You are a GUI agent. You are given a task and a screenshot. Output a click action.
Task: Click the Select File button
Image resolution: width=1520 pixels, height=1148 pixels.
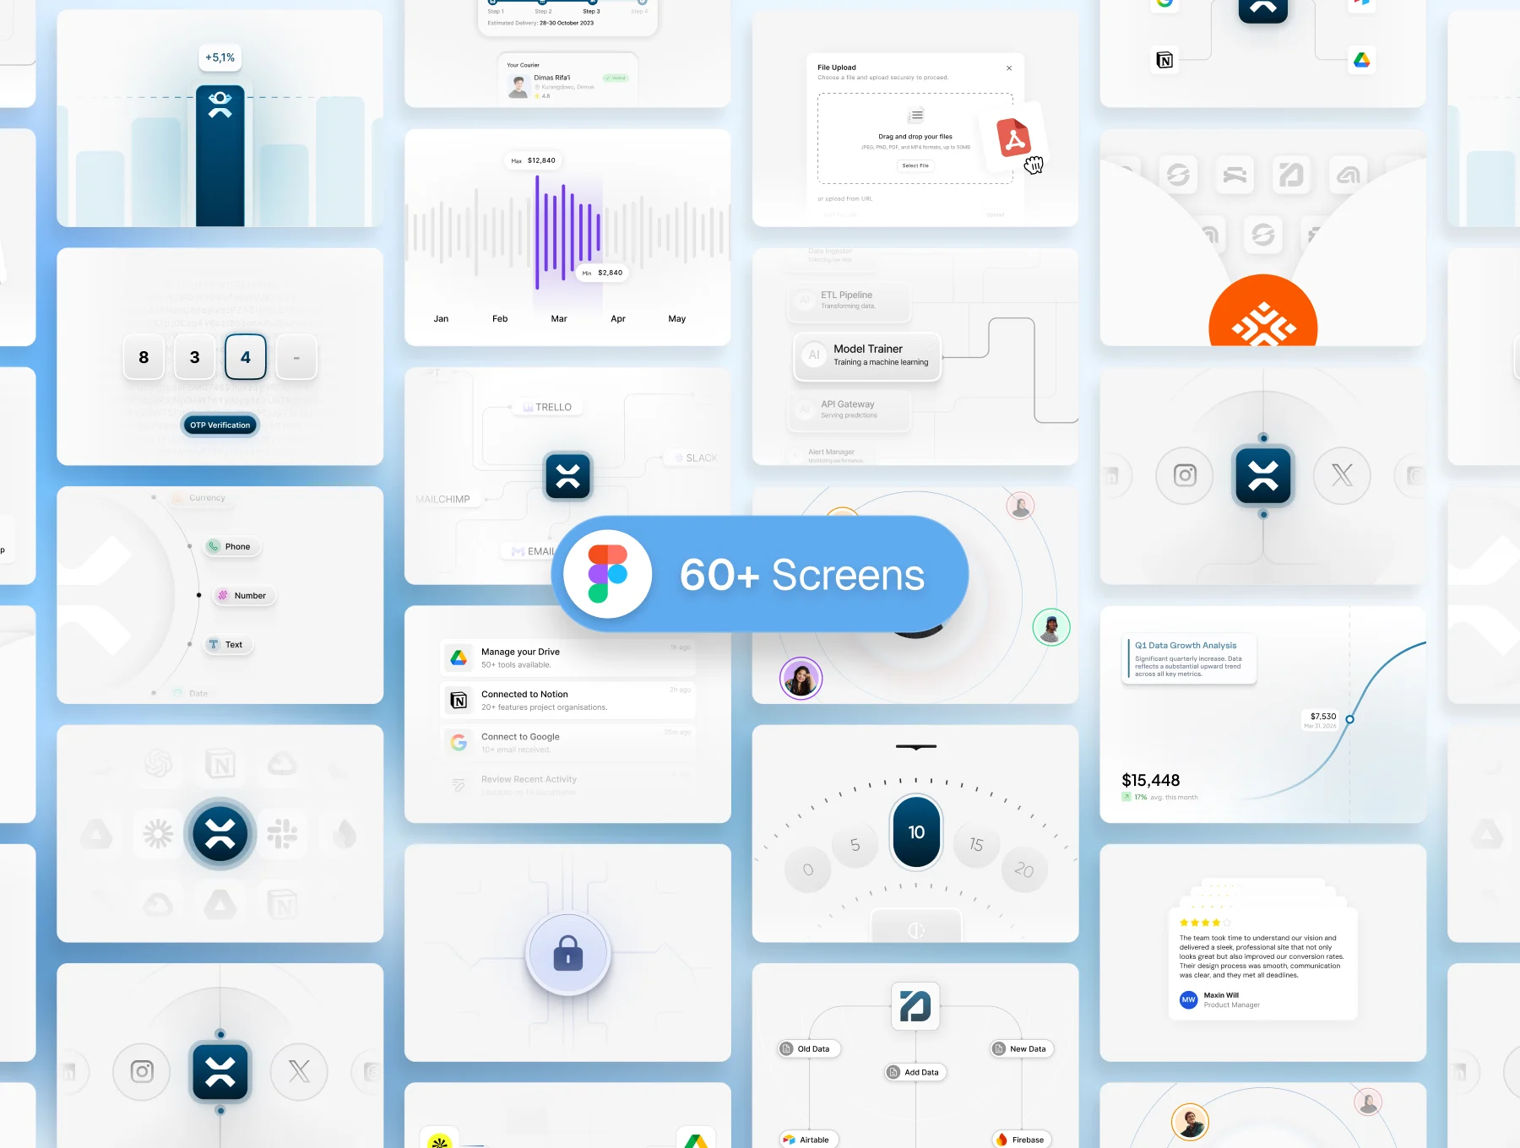pos(915,165)
